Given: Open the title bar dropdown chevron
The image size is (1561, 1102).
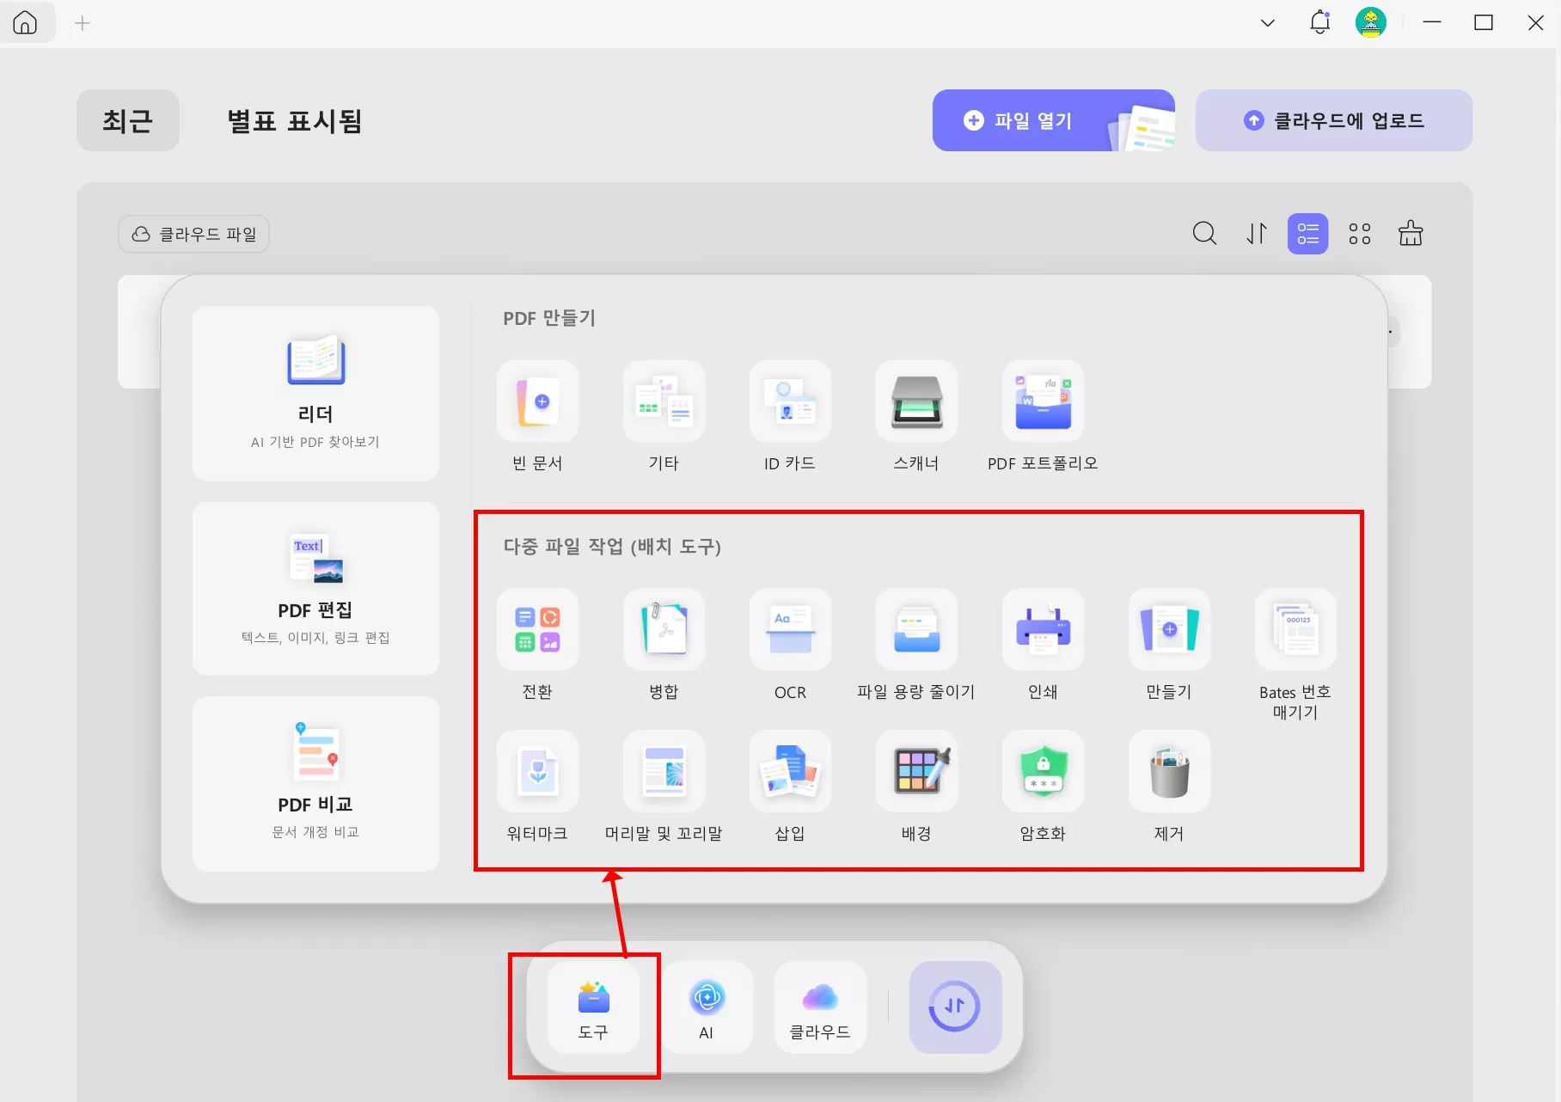Looking at the screenshot, I should click(x=1267, y=22).
